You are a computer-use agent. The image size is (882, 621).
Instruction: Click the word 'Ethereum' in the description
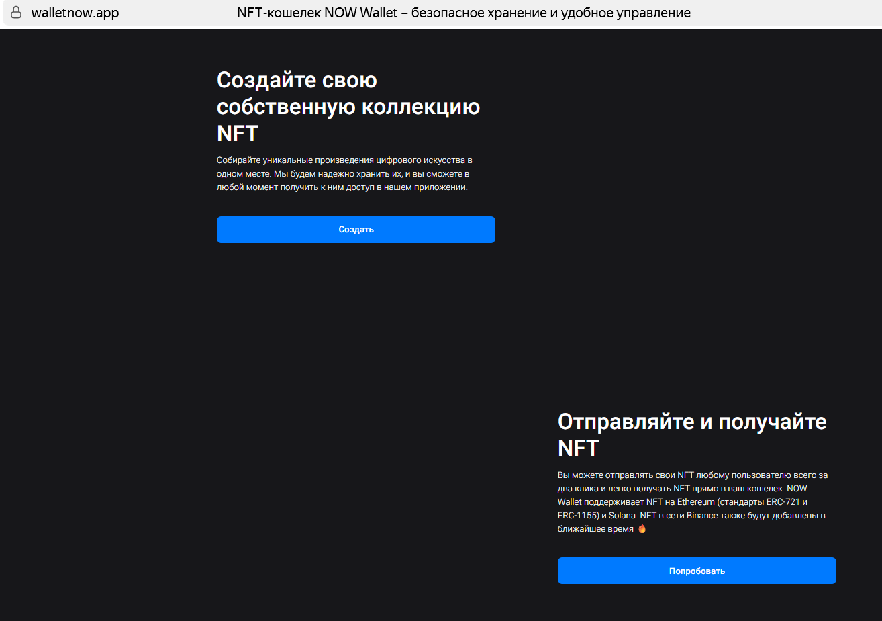695,502
